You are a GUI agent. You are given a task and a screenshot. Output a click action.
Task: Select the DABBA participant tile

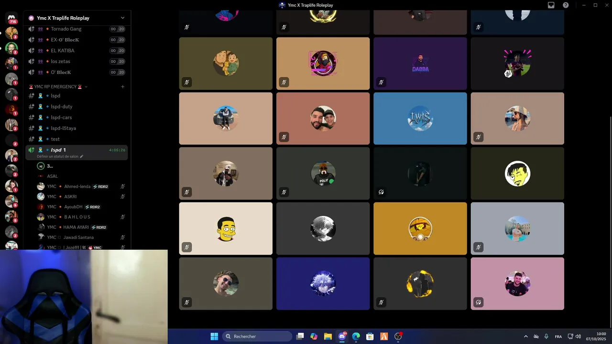click(420, 64)
